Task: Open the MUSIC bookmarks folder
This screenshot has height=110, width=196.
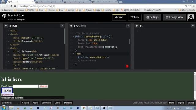Action: (x=30, y=10)
